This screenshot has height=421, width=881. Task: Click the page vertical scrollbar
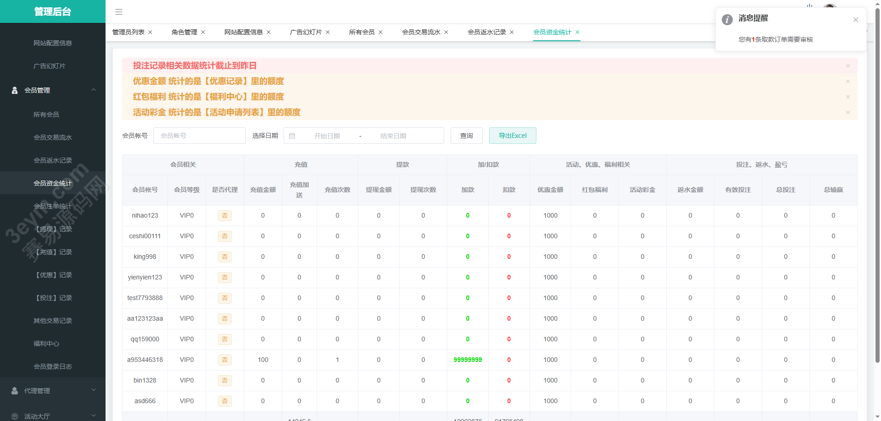(x=877, y=183)
